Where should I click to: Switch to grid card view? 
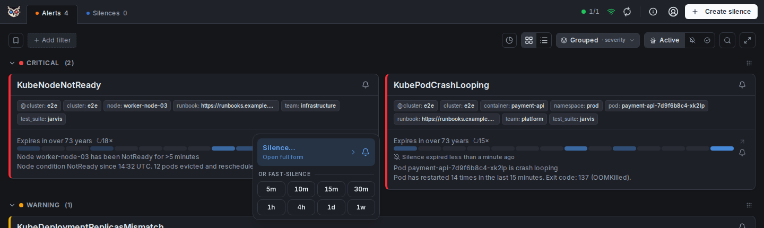(x=528, y=40)
